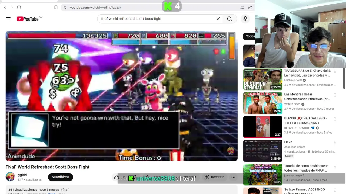
Task: Open BLESSD EL BENDITO channel link
Action: point(297,128)
